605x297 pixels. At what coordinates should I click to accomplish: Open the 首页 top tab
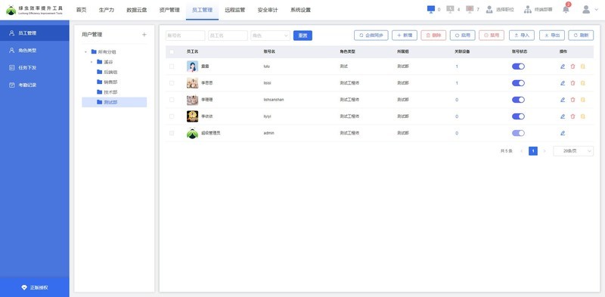(x=81, y=10)
